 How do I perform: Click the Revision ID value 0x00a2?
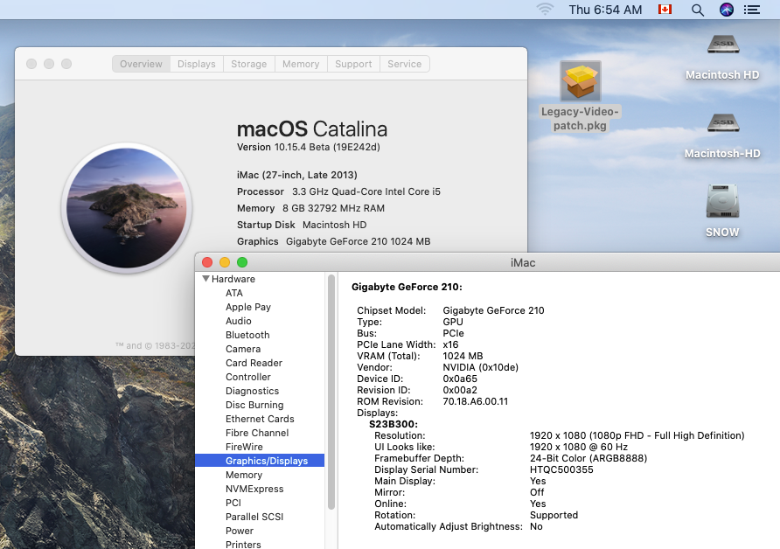[460, 390]
